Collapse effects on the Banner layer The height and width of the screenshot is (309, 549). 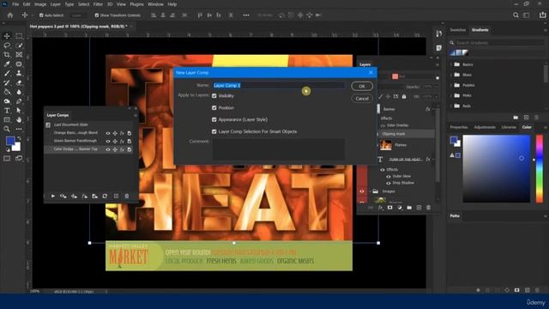(433, 109)
